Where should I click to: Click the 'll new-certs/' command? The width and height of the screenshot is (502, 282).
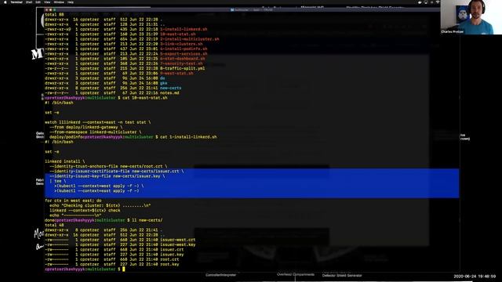point(147,220)
